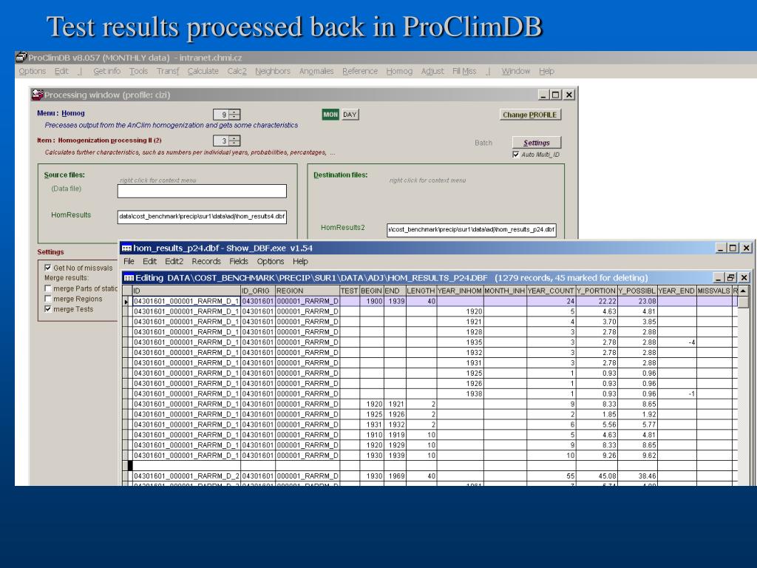Click the HomResults2 destination path field
This screenshot has height=568, width=757.
471,229
